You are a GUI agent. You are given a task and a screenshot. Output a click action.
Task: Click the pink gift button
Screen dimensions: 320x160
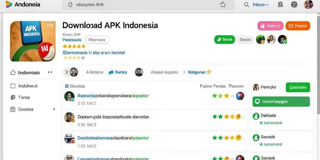pyautogui.click(x=271, y=26)
